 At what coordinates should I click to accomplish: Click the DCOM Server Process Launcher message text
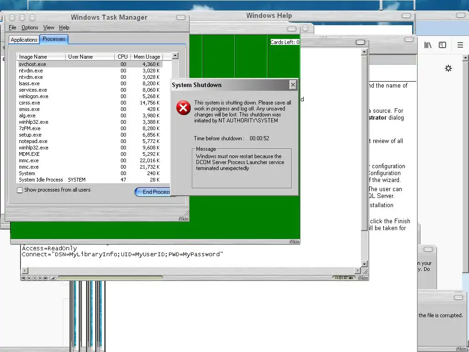click(240, 162)
